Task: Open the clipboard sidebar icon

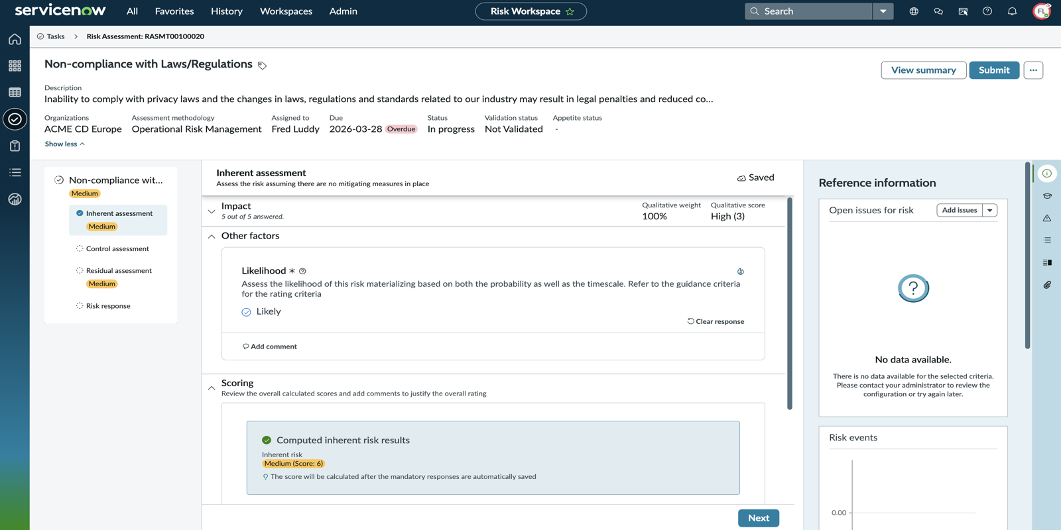Action: 15,146
